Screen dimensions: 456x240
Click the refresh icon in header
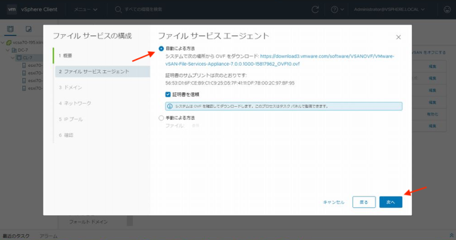pos(315,9)
